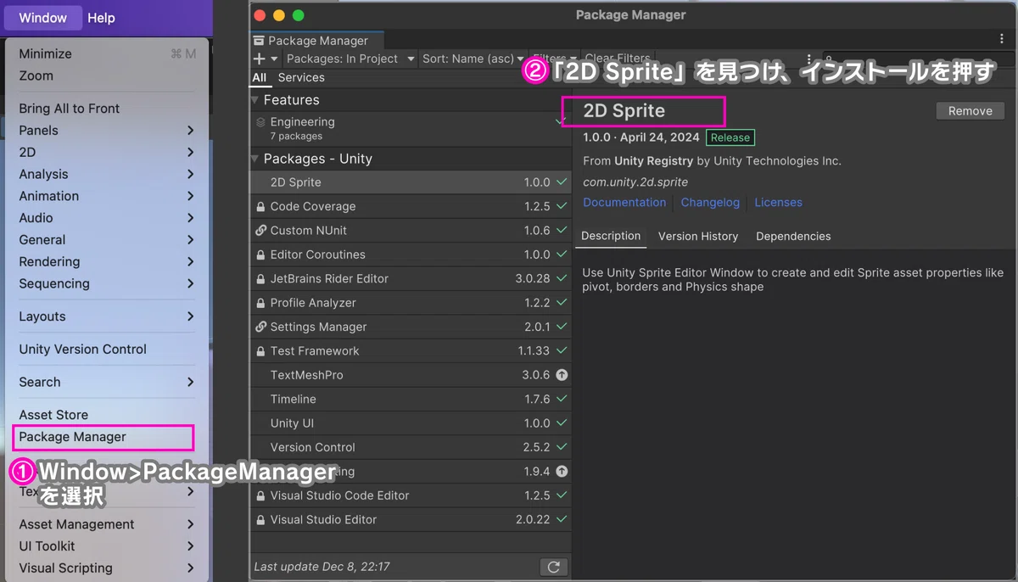Open the Sort: Name (asc) dropdown
Screen dimensions: 1018x582
(x=473, y=59)
